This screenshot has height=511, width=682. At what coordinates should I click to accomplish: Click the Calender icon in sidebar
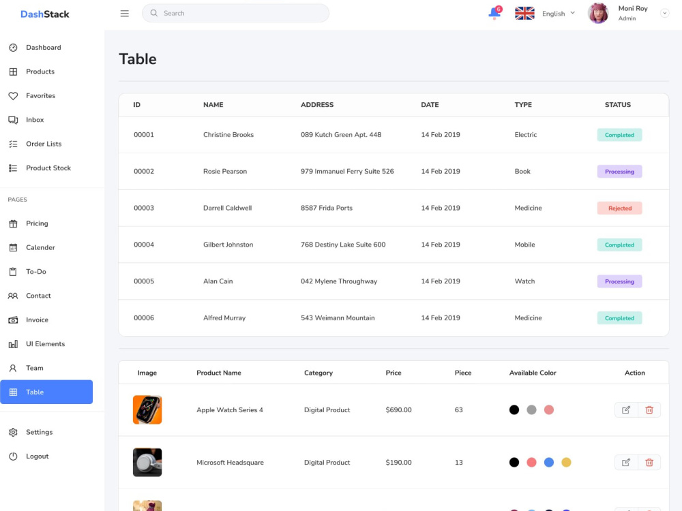(x=13, y=248)
